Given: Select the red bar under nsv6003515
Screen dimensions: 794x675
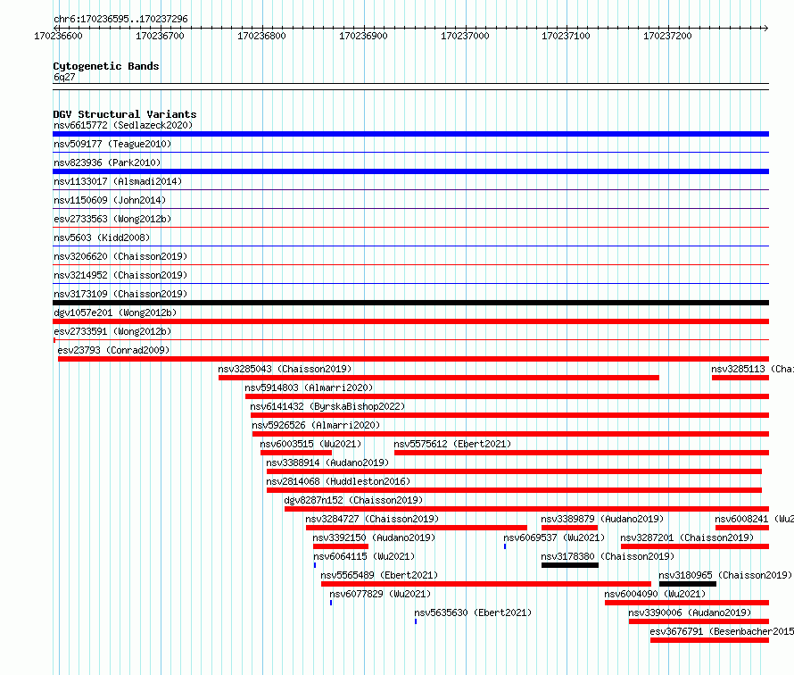Looking at the screenshot, I should click(x=296, y=453).
